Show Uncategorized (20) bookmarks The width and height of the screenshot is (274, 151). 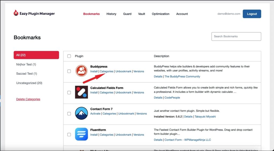[x=29, y=83]
